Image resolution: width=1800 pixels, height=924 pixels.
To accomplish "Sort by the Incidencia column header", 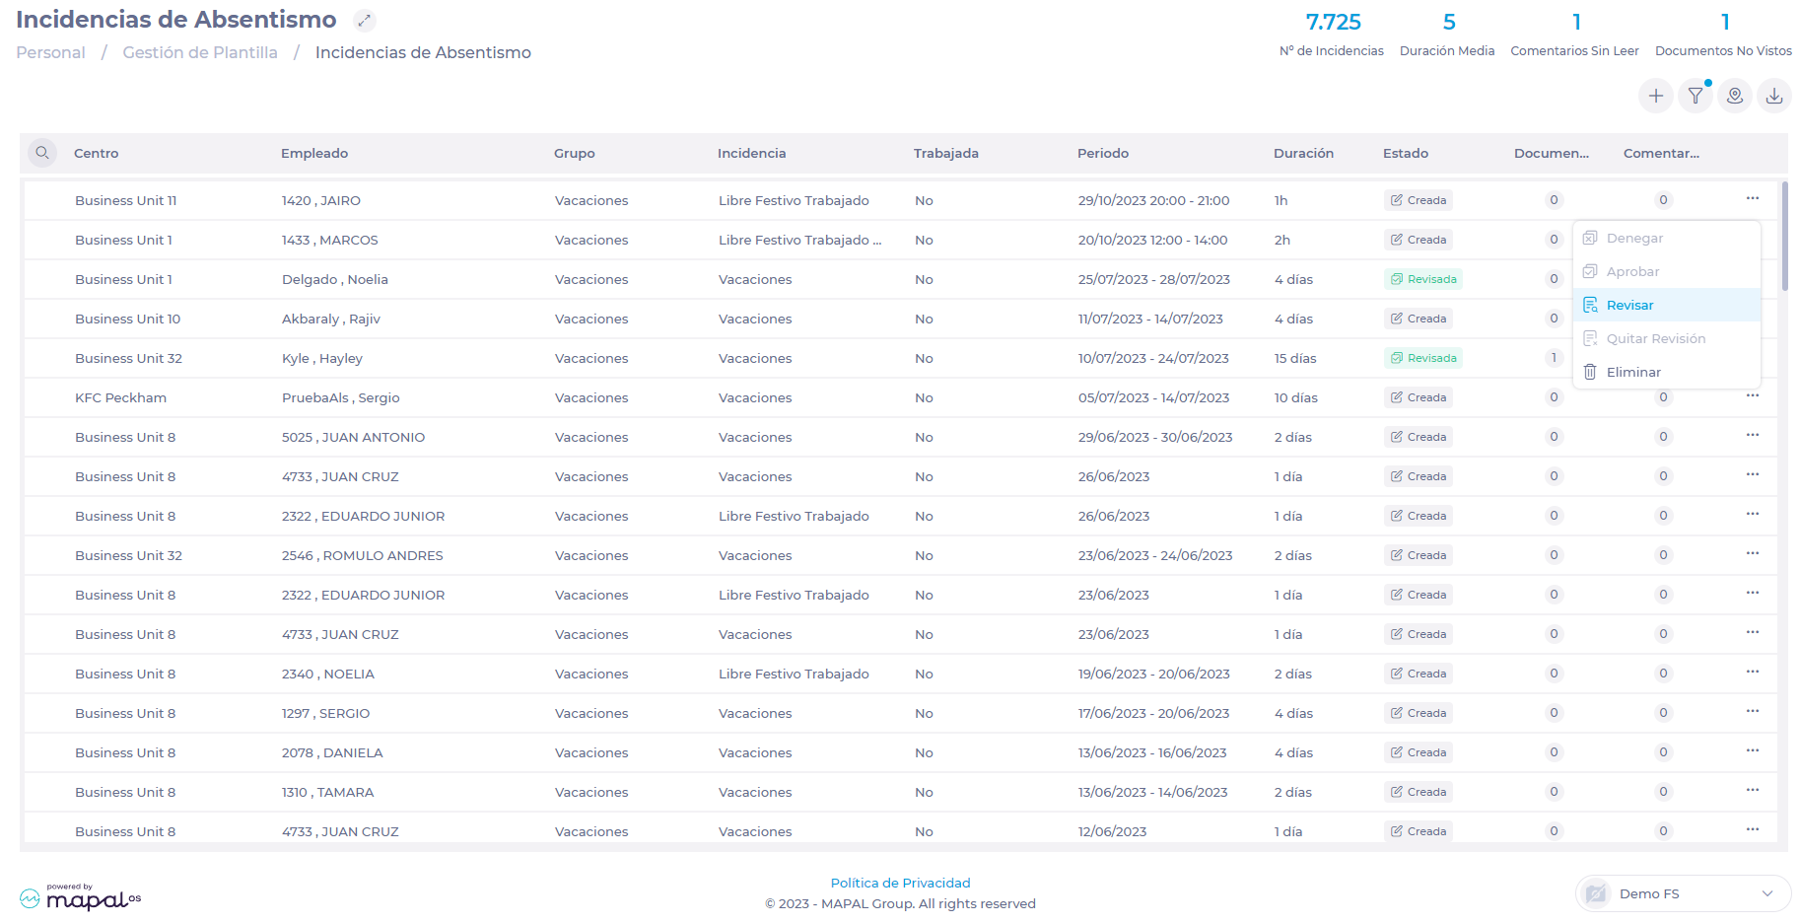I will [x=752, y=153].
